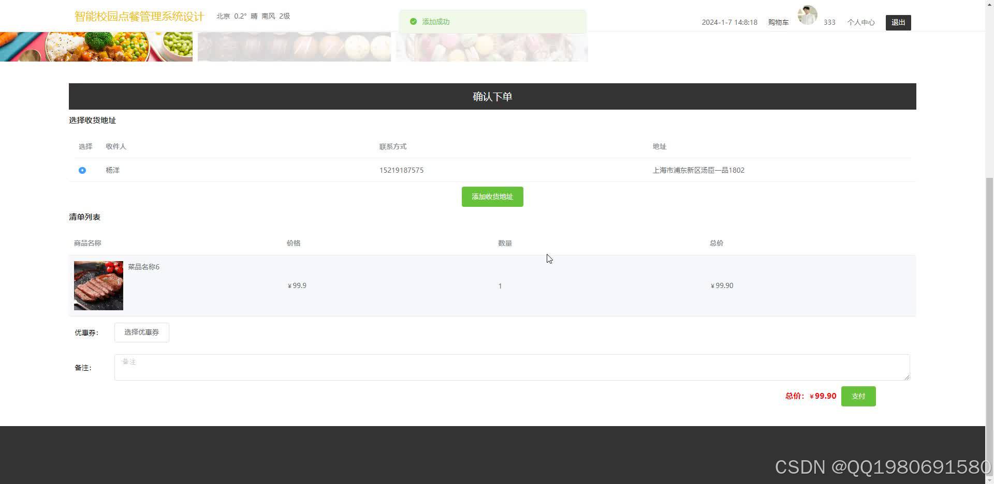Image resolution: width=994 pixels, height=484 pixels.
Task: Open coupon picker via 选择优惠券 button
Action: tap(141, 332)
